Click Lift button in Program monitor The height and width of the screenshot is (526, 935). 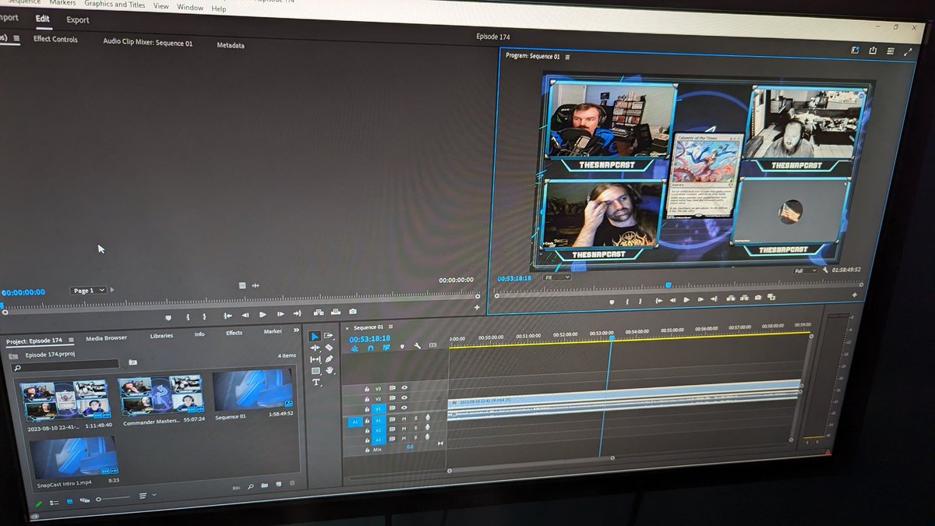point(731,298)
